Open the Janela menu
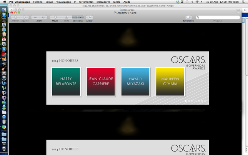The image size is (248, 155). 117,2
